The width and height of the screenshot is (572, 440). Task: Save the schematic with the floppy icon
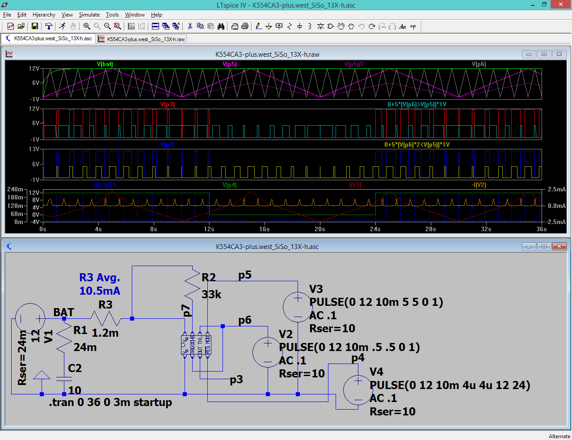34,26
